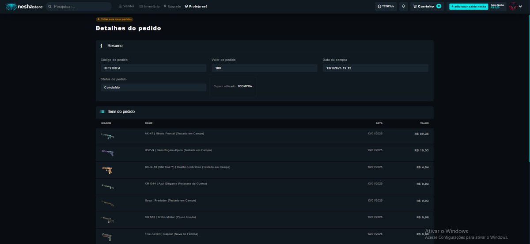Click Five-SeveN | Capilar item name
The width and height of the screenshot is (530, 244).
click(171, 234)
